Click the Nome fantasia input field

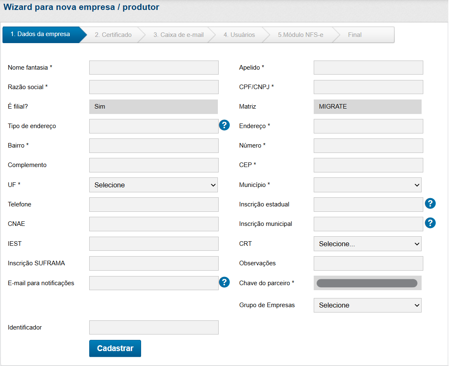tap(154, 68)
